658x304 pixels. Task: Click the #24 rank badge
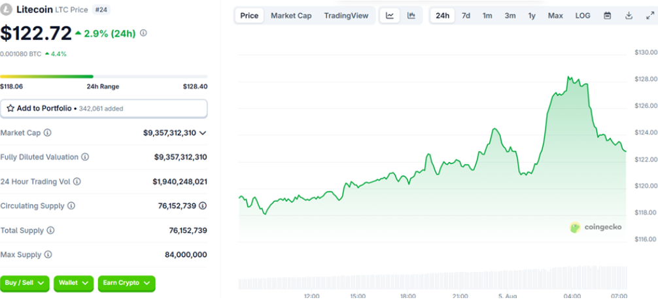point(101,9)
